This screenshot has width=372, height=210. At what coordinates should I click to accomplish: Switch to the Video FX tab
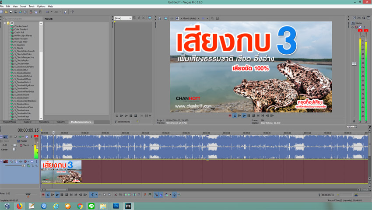pyautogui.click(x=60, y=122)
